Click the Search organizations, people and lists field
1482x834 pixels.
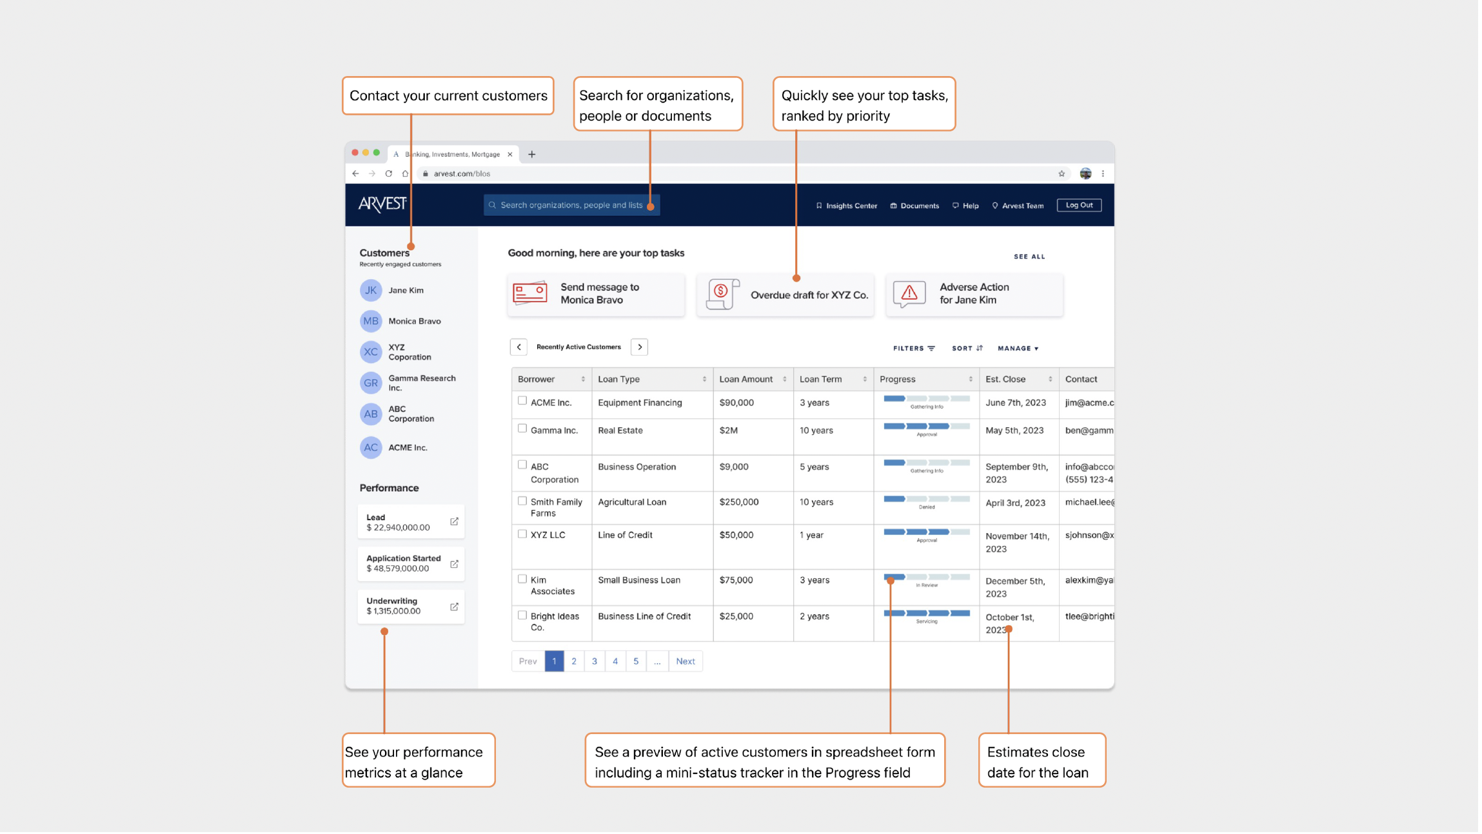click(x=572, y=206)
